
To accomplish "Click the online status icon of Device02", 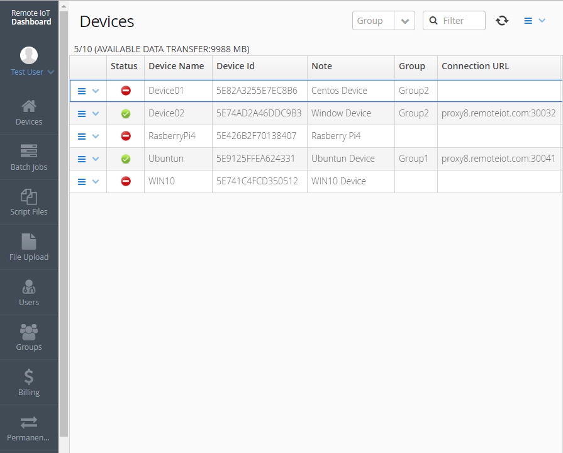I will point(126,113).
